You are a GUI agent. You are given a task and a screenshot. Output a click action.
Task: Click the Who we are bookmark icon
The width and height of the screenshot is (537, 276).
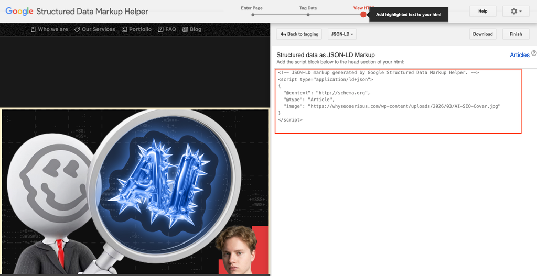click(33, 29)
